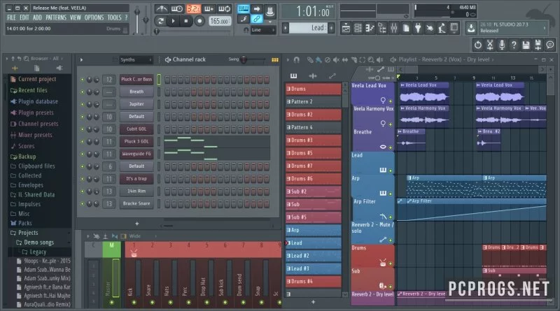Click the desk lamp icon in toolbar
This screenshot has width=560, height=311.
[442, 28]
